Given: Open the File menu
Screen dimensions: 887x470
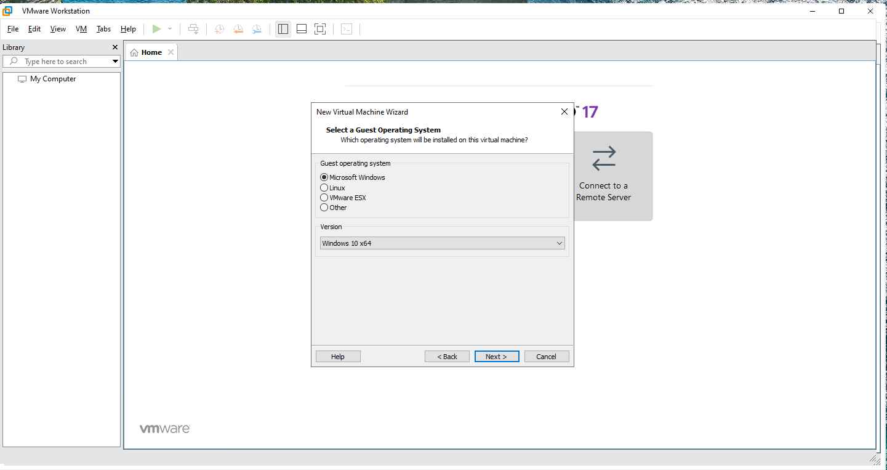Looking at the screenshot, I should [13, 29].
